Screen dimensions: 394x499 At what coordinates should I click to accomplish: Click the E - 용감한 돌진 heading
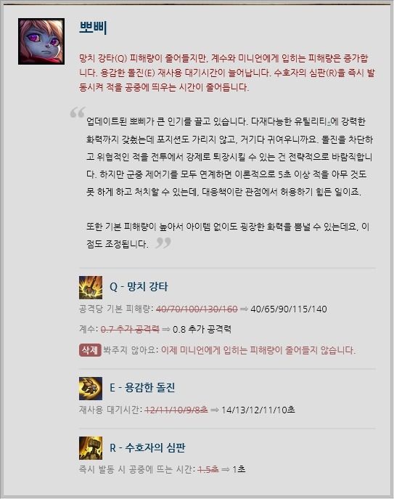142,387
